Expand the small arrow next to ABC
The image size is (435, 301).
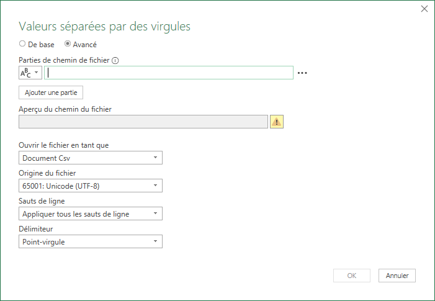point(37,73)
